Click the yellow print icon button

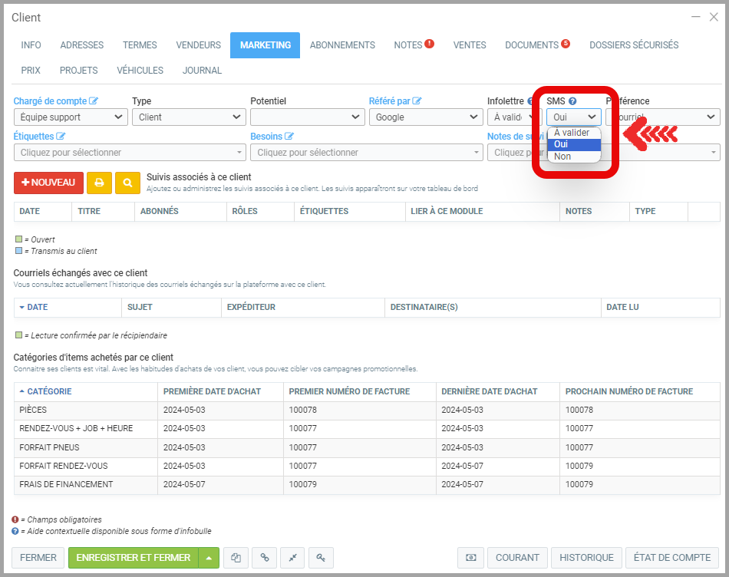pos(99,183)
